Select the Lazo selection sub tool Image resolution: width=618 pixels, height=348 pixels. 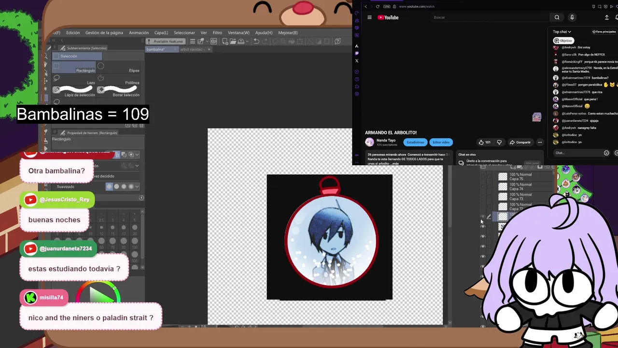pyautogui.click(x=74, y=79)
